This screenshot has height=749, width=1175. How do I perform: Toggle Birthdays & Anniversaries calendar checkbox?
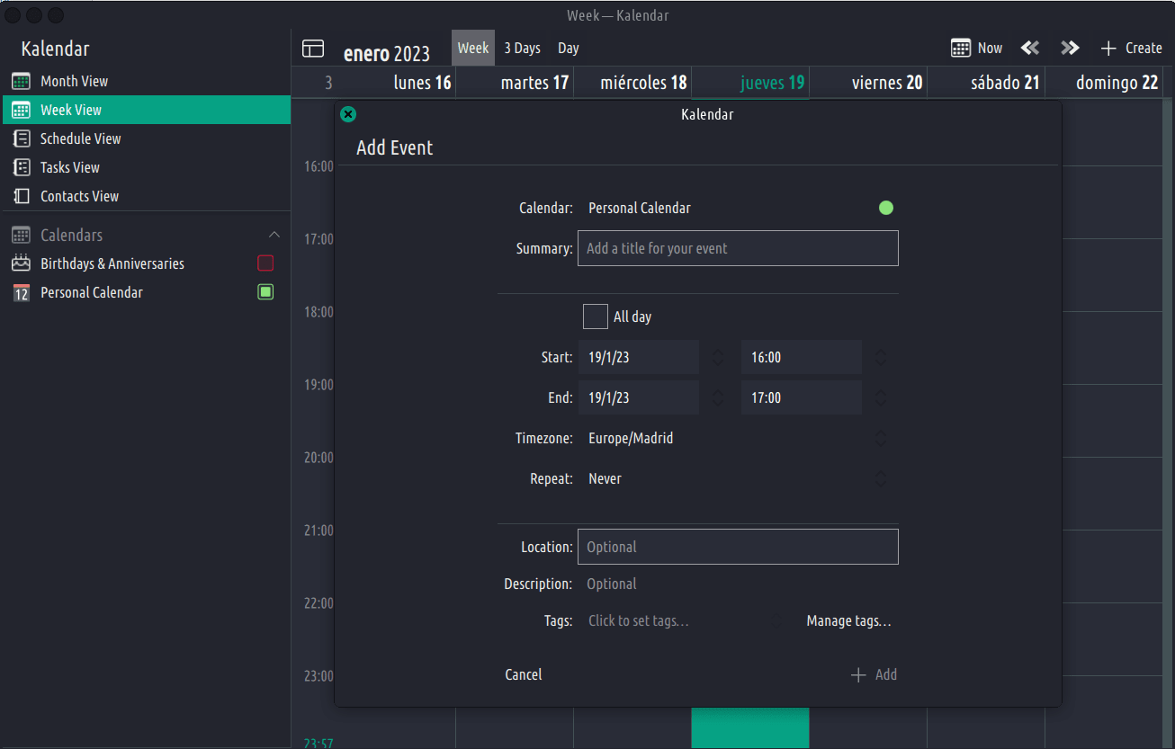click(x=265, y=263)
